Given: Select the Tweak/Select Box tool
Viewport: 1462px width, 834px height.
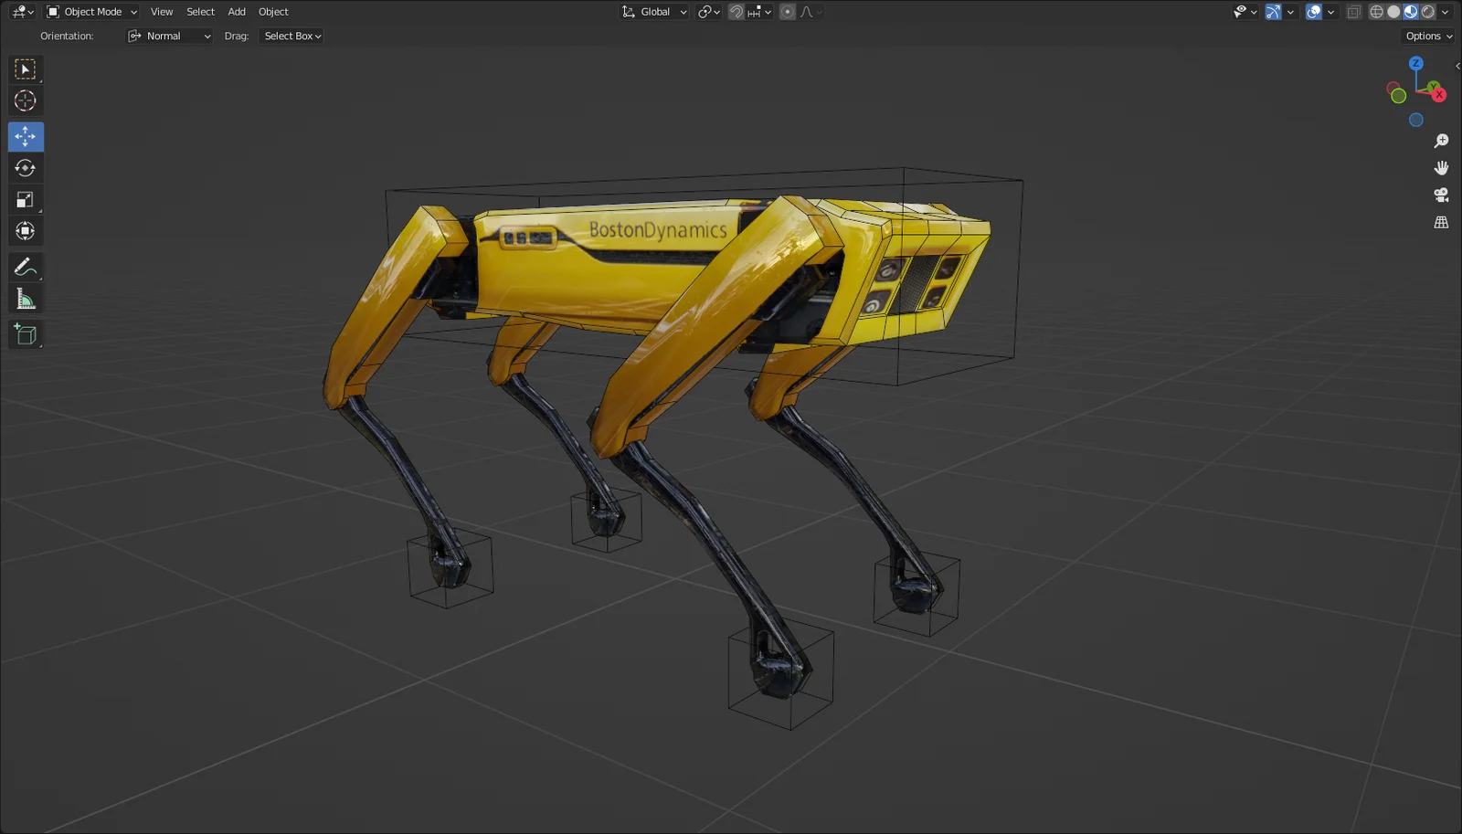Looking at the screenshot, I should (x=25, y=69).
